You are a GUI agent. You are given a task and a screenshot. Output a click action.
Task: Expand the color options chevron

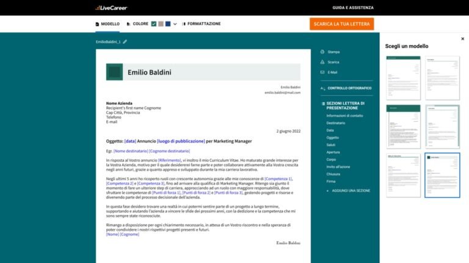tap(175, 24)
